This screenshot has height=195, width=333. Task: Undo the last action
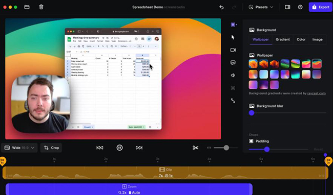(x=221, y=7)
